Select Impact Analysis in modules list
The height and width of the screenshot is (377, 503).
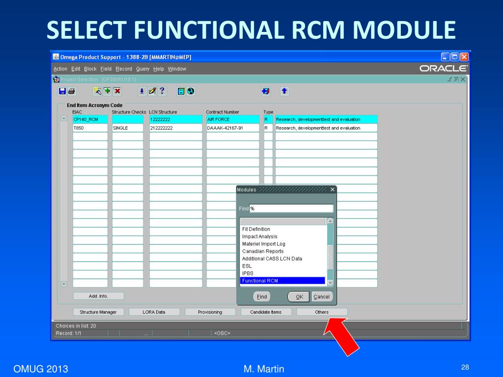(282, 237)
